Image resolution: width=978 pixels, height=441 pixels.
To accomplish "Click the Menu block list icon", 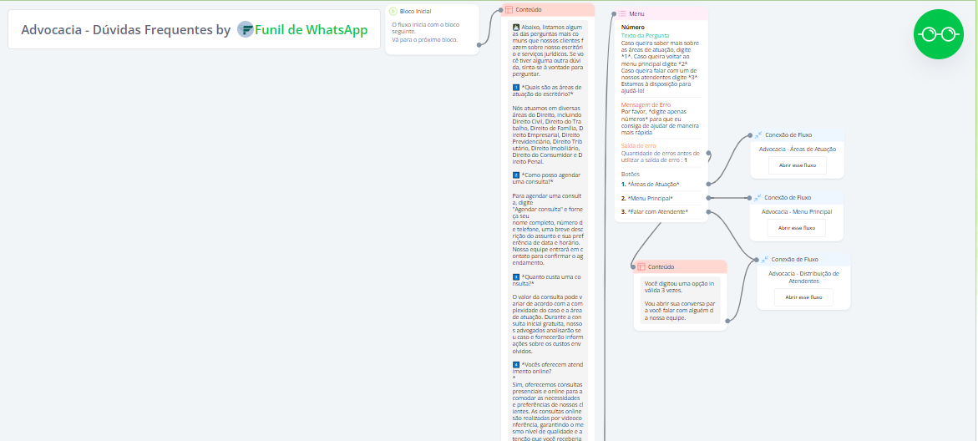I will pyautogui.click(x=622, y=13).
